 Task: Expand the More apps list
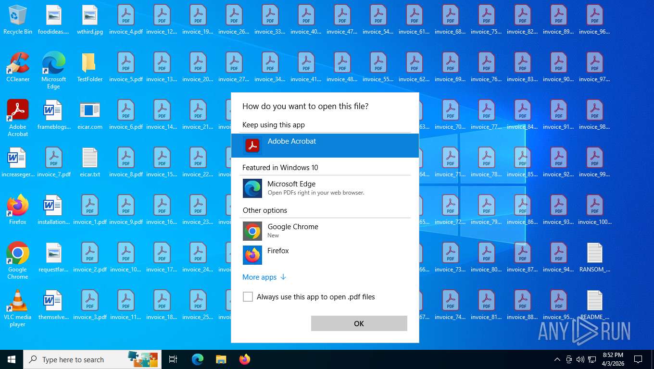click(x=264, y=277)
